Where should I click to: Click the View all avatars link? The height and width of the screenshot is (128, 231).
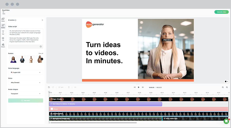click(41, 54)
